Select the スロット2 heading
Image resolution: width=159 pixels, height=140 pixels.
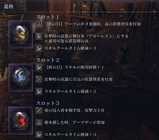click(x=48, y=60)
